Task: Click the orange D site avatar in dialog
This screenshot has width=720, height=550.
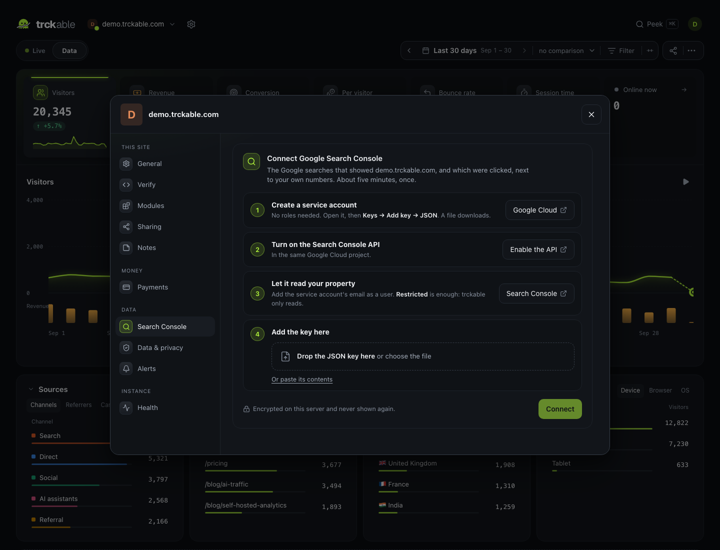Action: tap(131, 114)
